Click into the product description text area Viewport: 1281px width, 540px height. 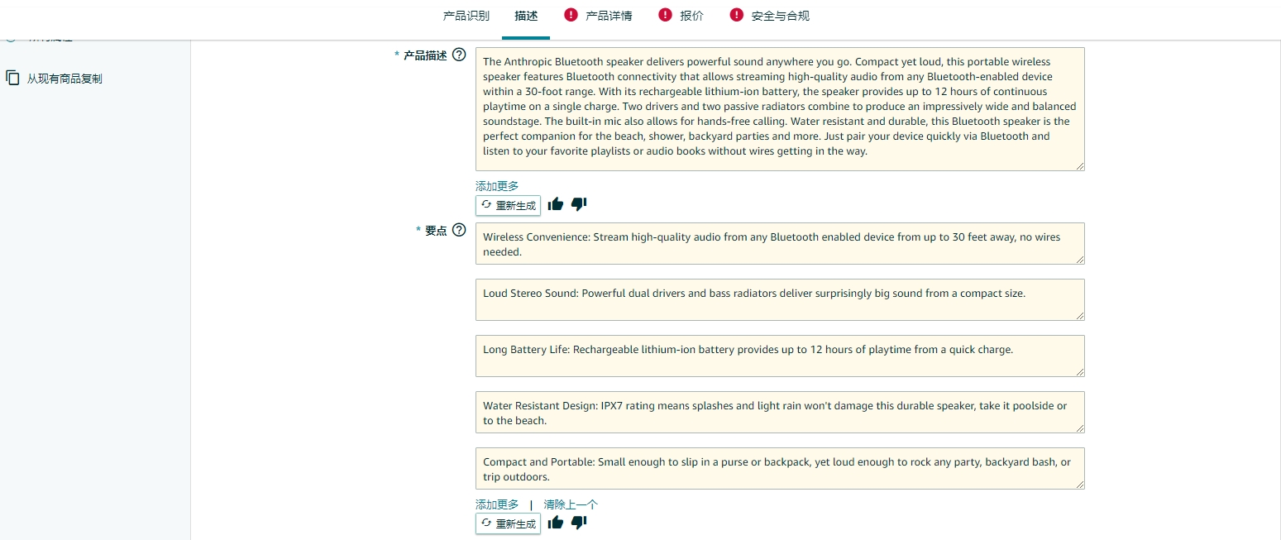[x=779, y=108]
